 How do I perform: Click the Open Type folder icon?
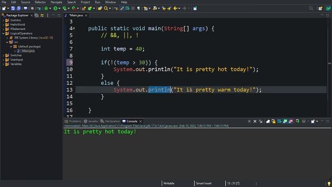coord(100,8)
